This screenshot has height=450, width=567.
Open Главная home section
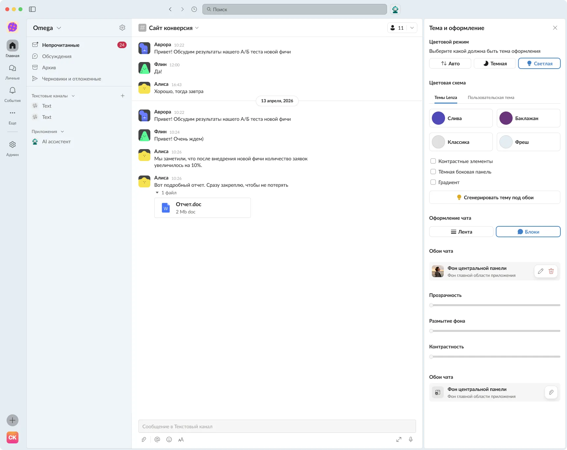[13, 49]
